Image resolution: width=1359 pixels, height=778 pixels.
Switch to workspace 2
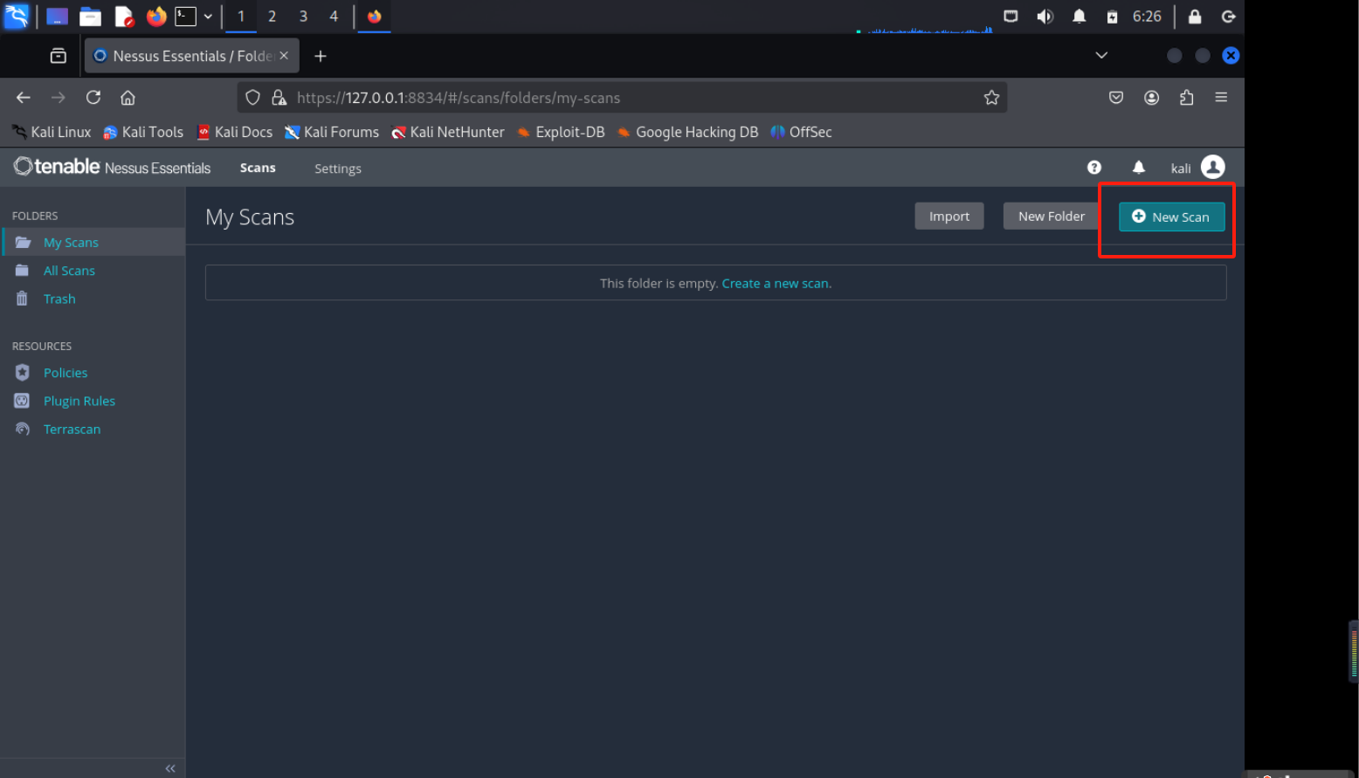[272, 16]
